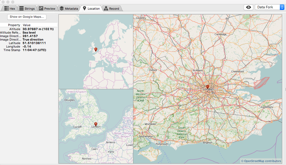
Task: Open the Data Fork dropdown
Action: [x=267, y=7]
